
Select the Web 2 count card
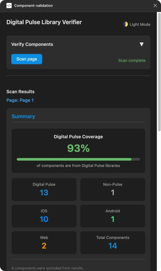pos(44,243)
